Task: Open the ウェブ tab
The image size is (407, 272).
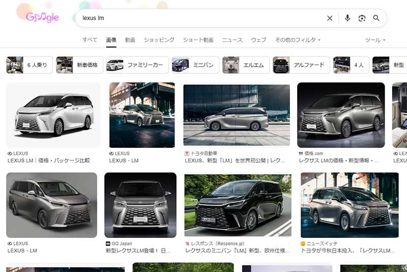Action: click(258, 40)
